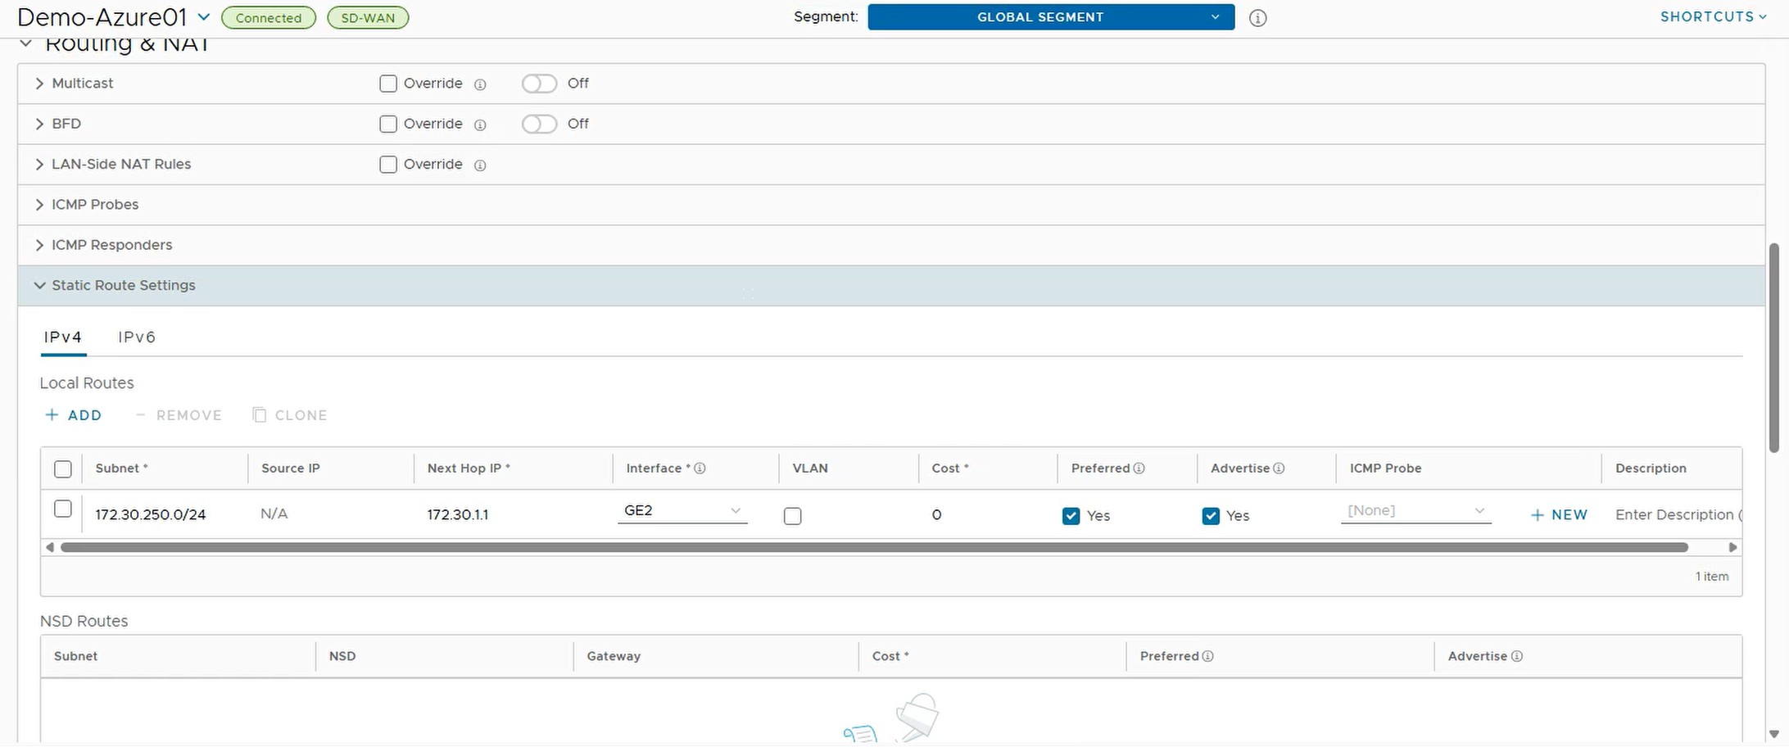Show NSD Routes Advertise column info icon
Image resolution: width=1789 pixels, height=747 pixels.
click(1517, 656)
